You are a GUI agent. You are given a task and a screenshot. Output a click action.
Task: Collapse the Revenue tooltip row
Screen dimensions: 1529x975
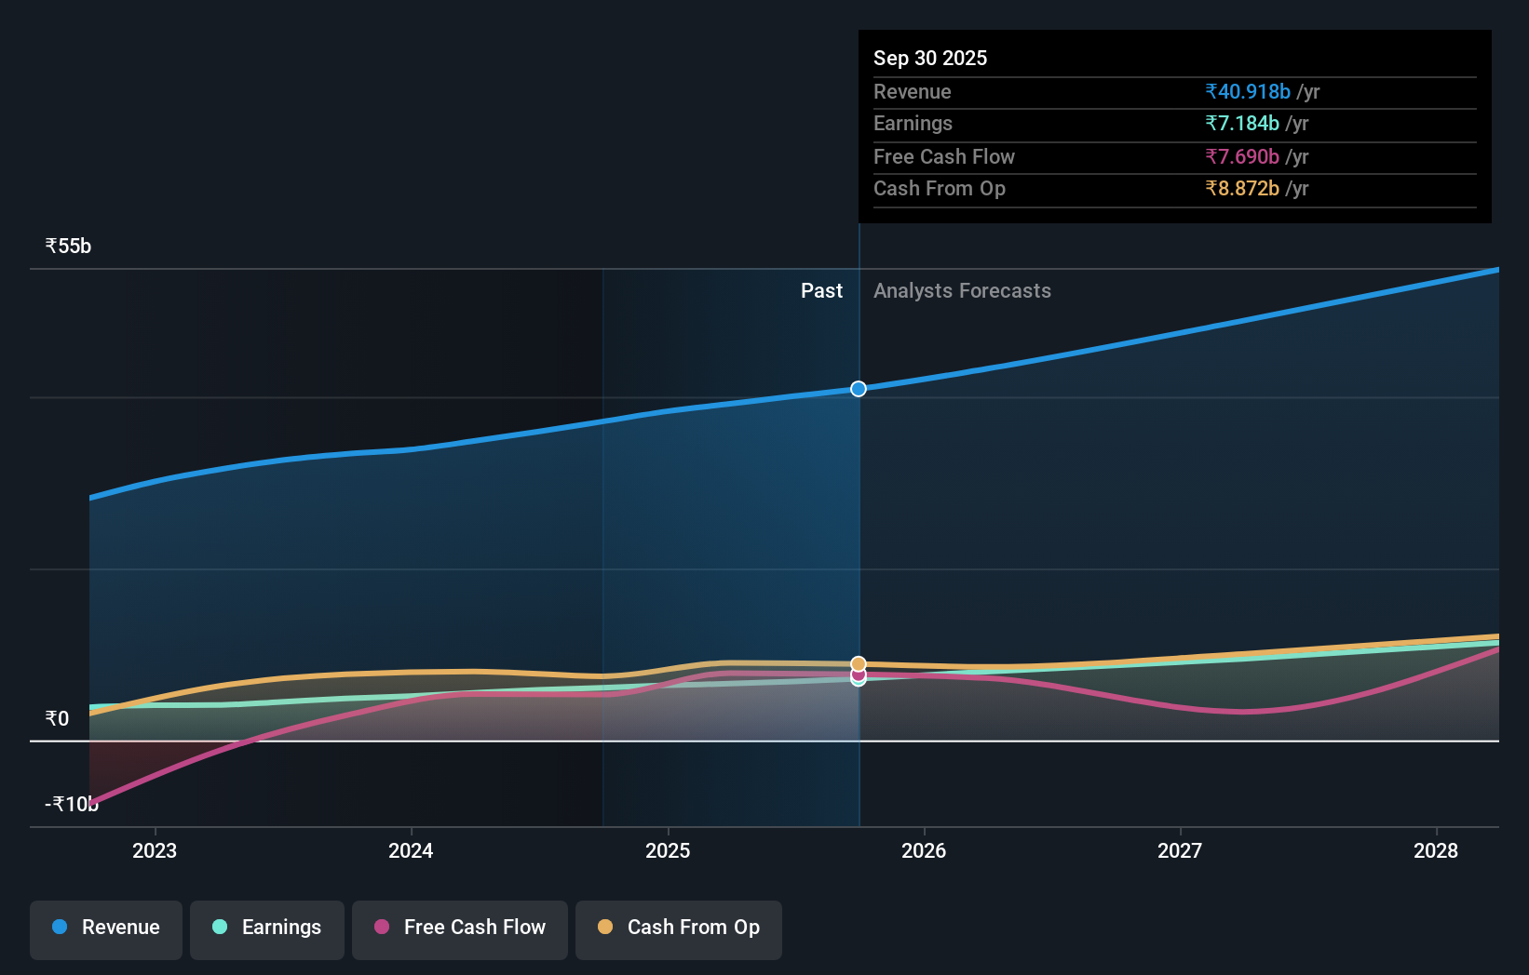point(913,91)
